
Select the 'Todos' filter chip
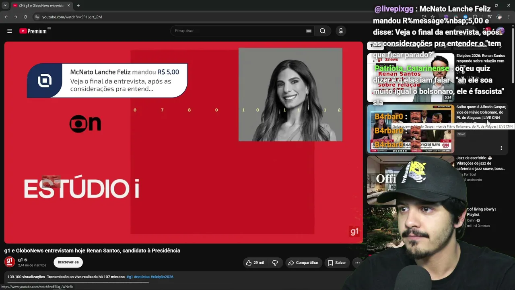[375, 46]
